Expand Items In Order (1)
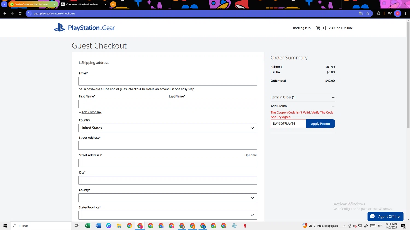The image size is (410, 230). click(x=303, y=97)
